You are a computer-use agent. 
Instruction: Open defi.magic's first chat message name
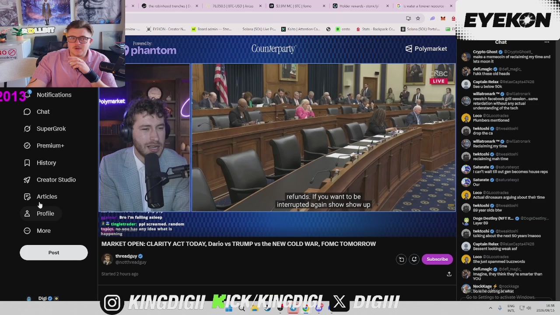483,69
